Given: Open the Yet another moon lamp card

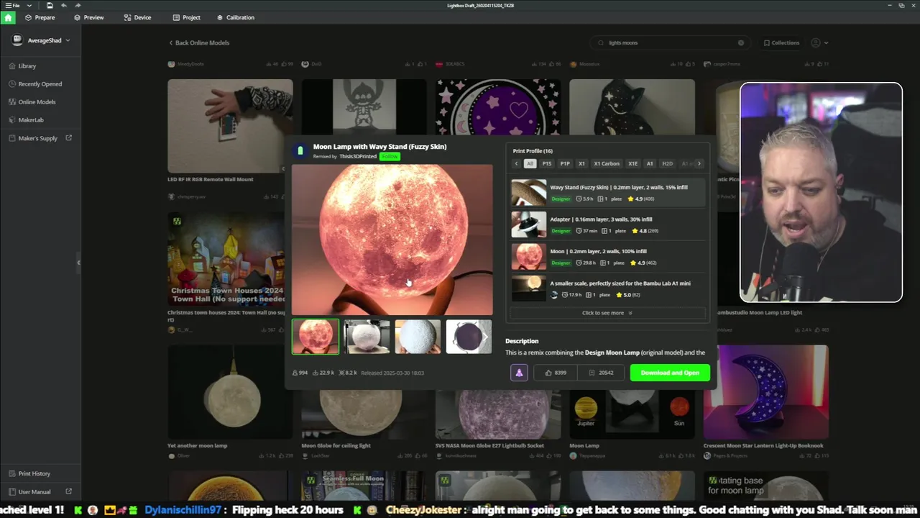Looking at the screenshot, I should pyautogui.click(x=230, y=403).
